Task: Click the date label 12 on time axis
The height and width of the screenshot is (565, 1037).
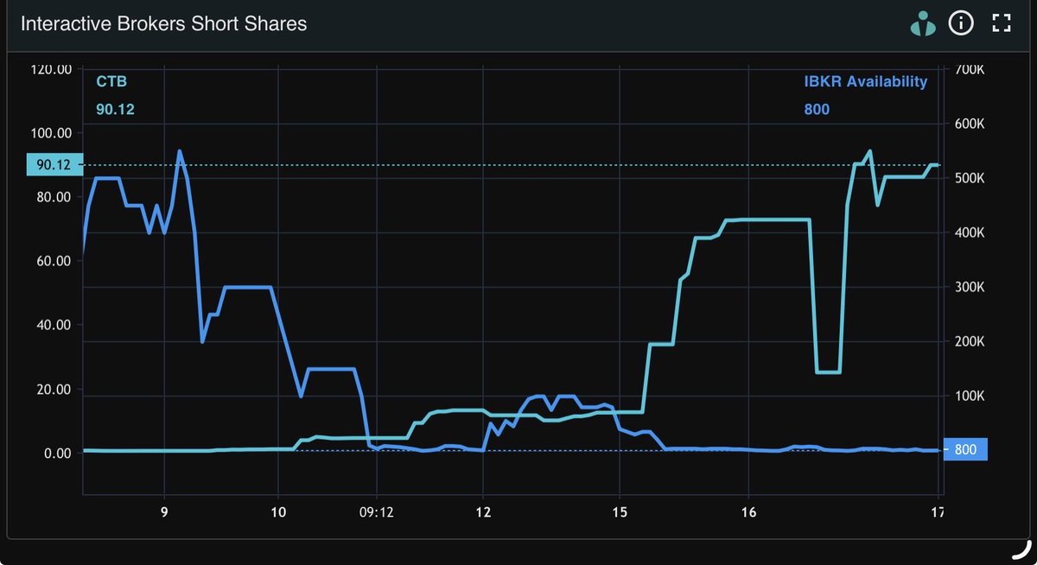Action: point(482,512)
